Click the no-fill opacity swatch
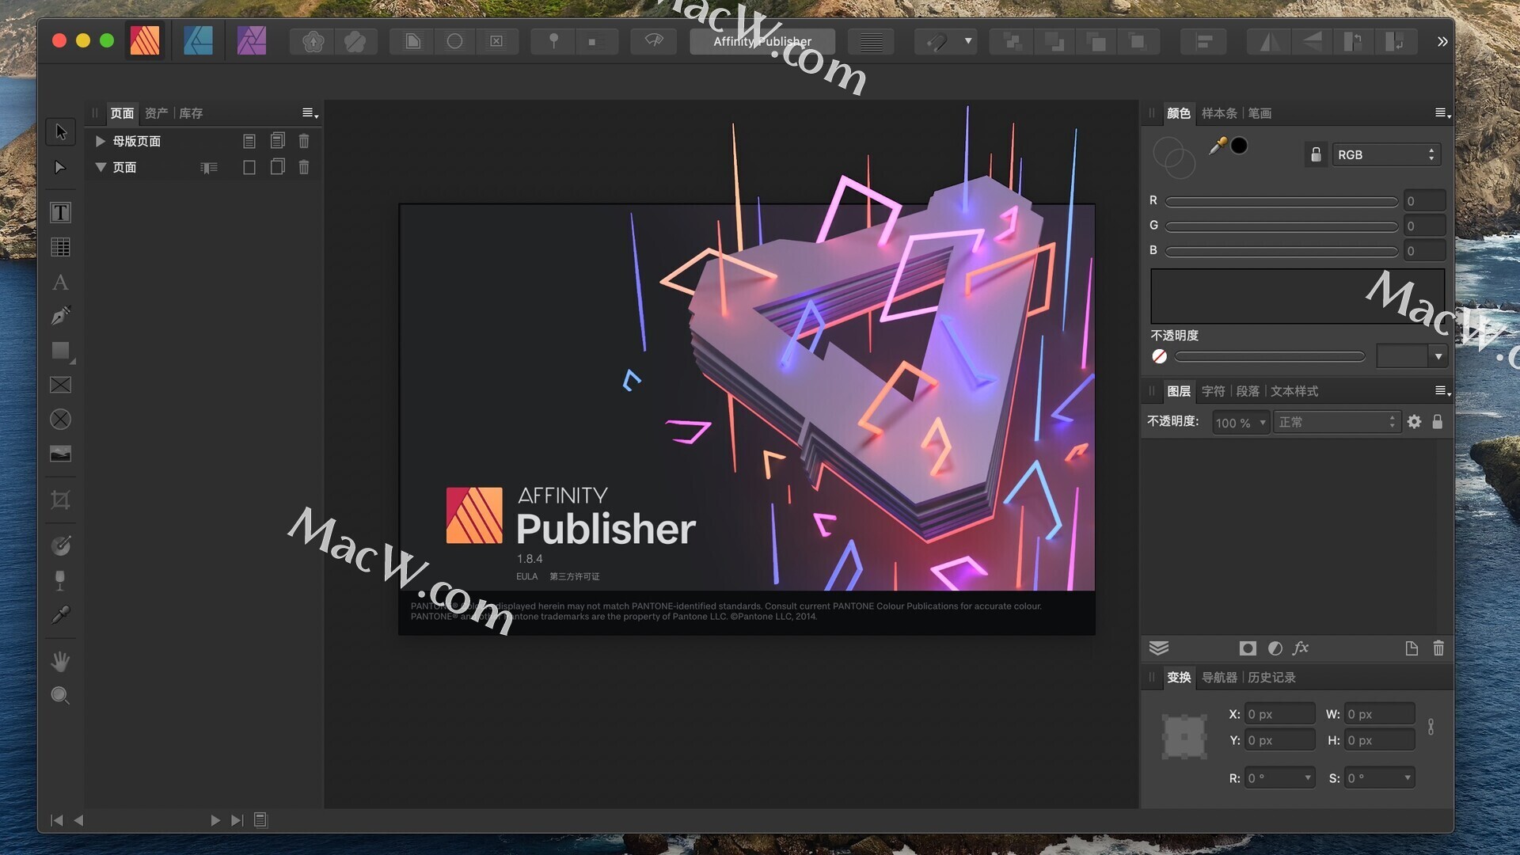1520x855 pixels. (x=1160, y=356)
